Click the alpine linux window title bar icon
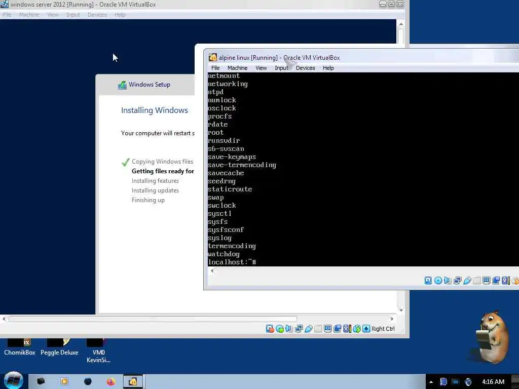Viewport: 519px width, 389px height. click(213, 58)
